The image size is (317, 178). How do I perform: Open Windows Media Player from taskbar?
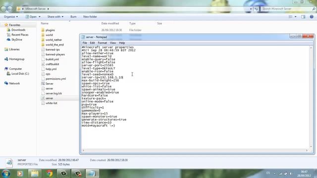[20, 174]
